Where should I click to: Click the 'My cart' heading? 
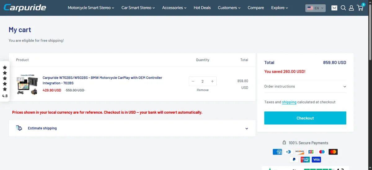pos(20,30)
